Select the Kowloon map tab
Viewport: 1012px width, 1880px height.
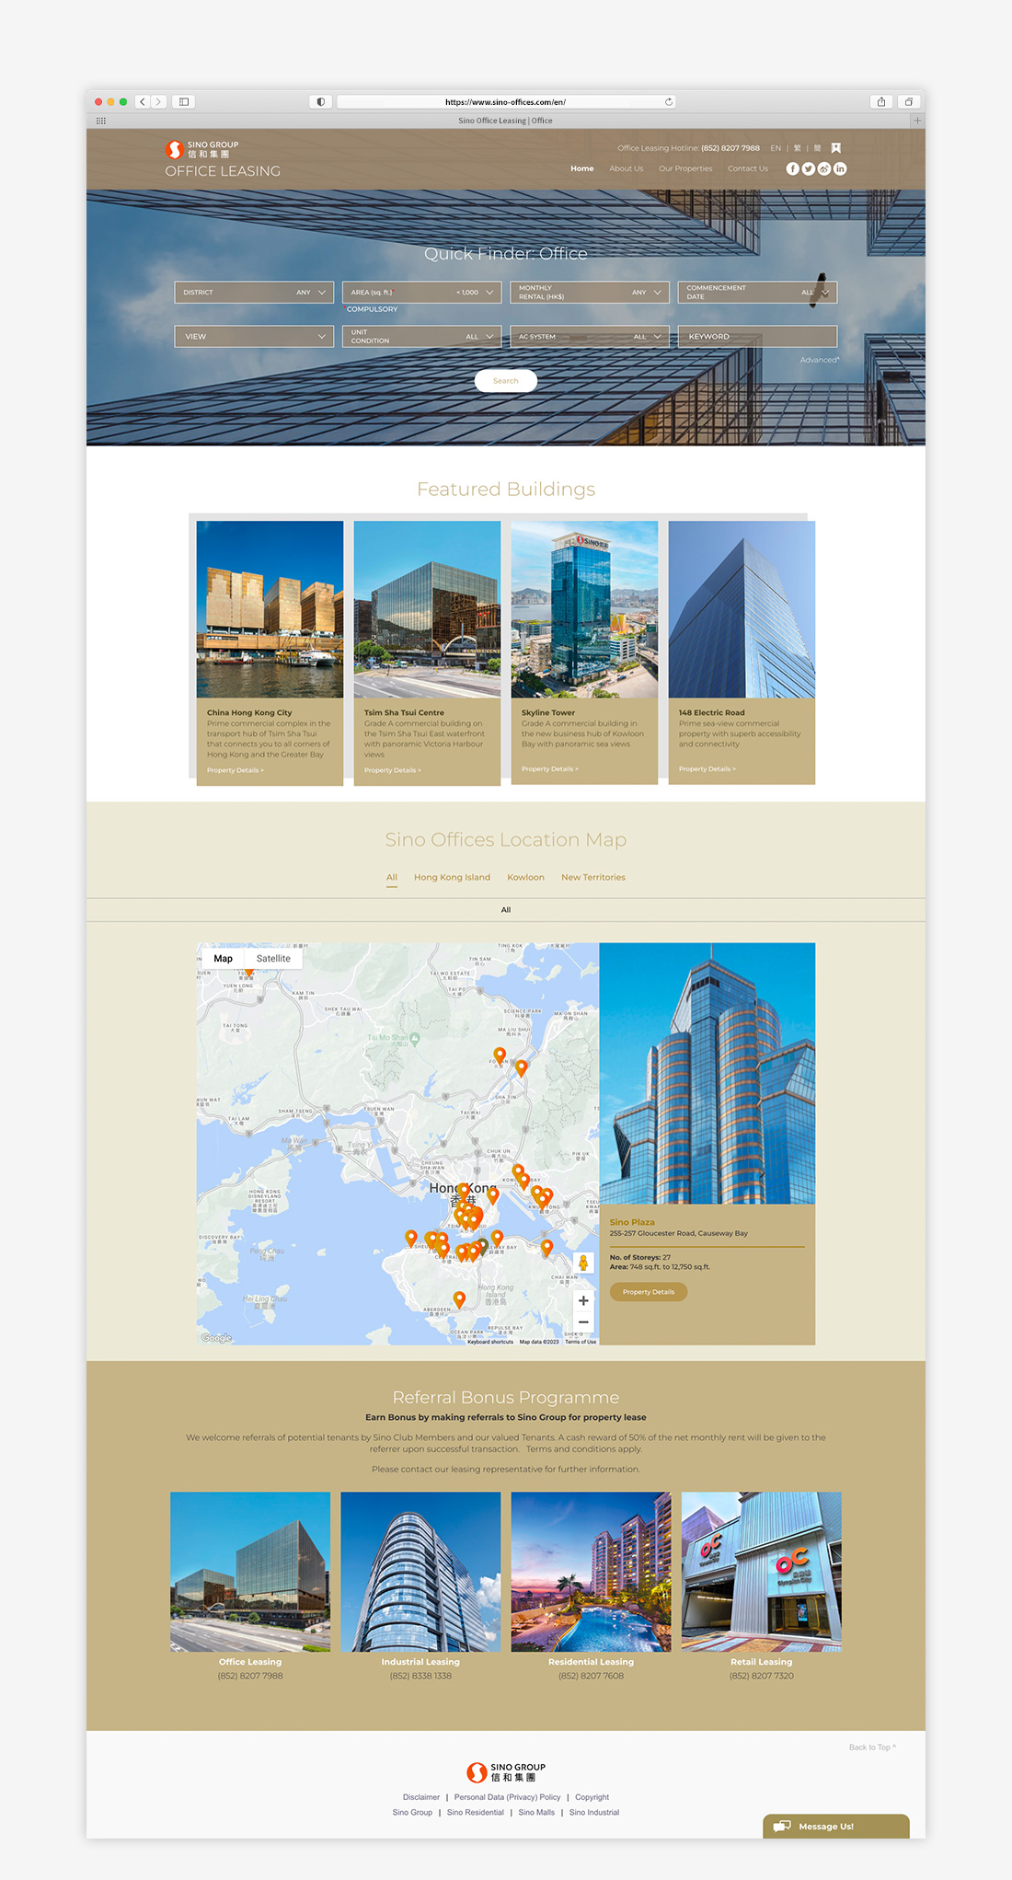tap(525, 877)
